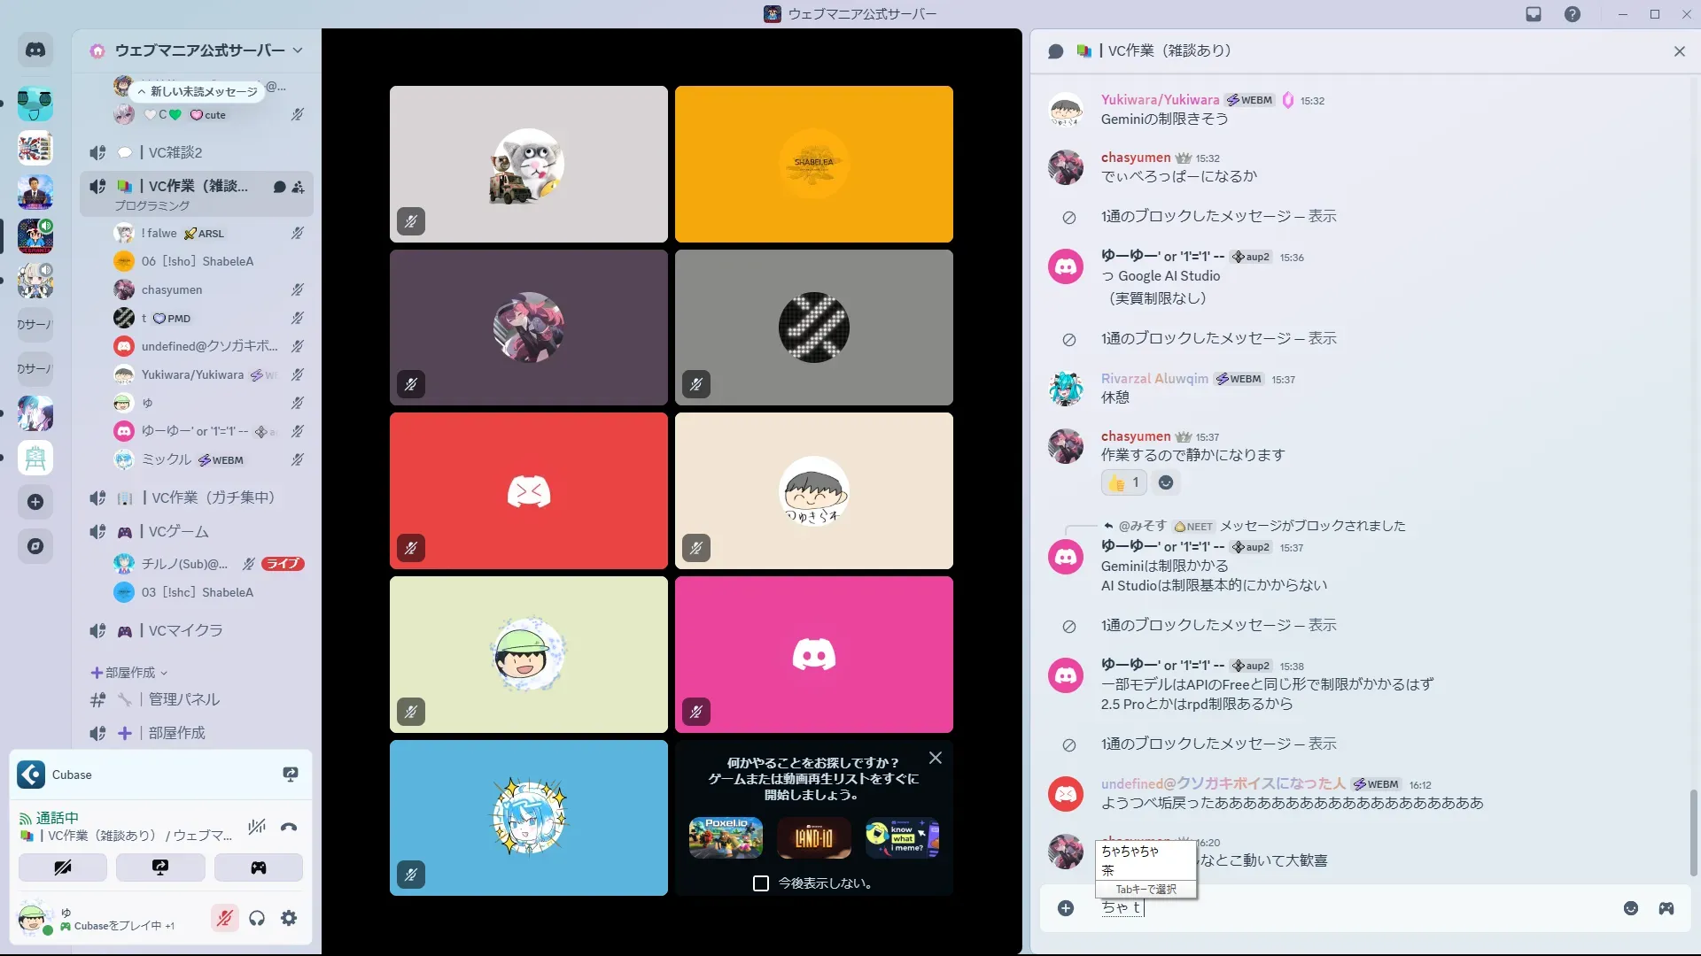Open the Poxel.io game thumbnail
Viewport: 1701px width, 956px height.
point(726,837)
